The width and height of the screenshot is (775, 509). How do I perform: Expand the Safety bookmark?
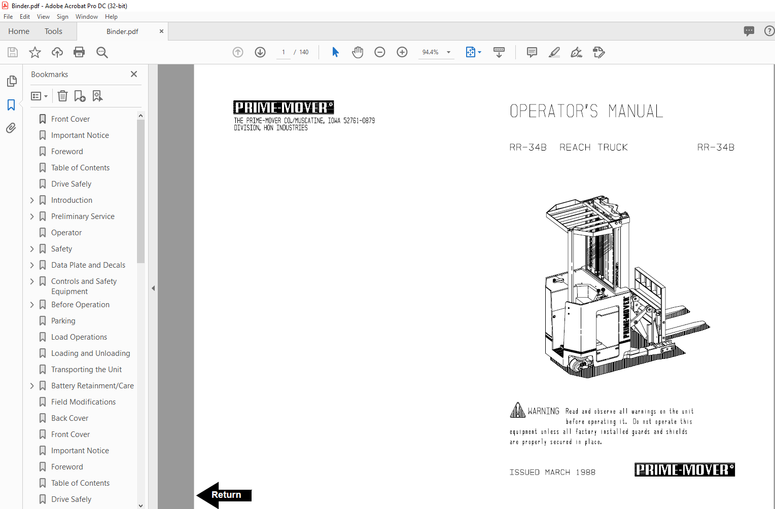click(x=32, y=249)
